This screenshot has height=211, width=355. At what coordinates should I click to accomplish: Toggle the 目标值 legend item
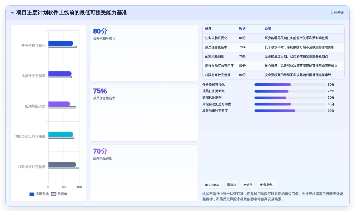coord(59,194)
